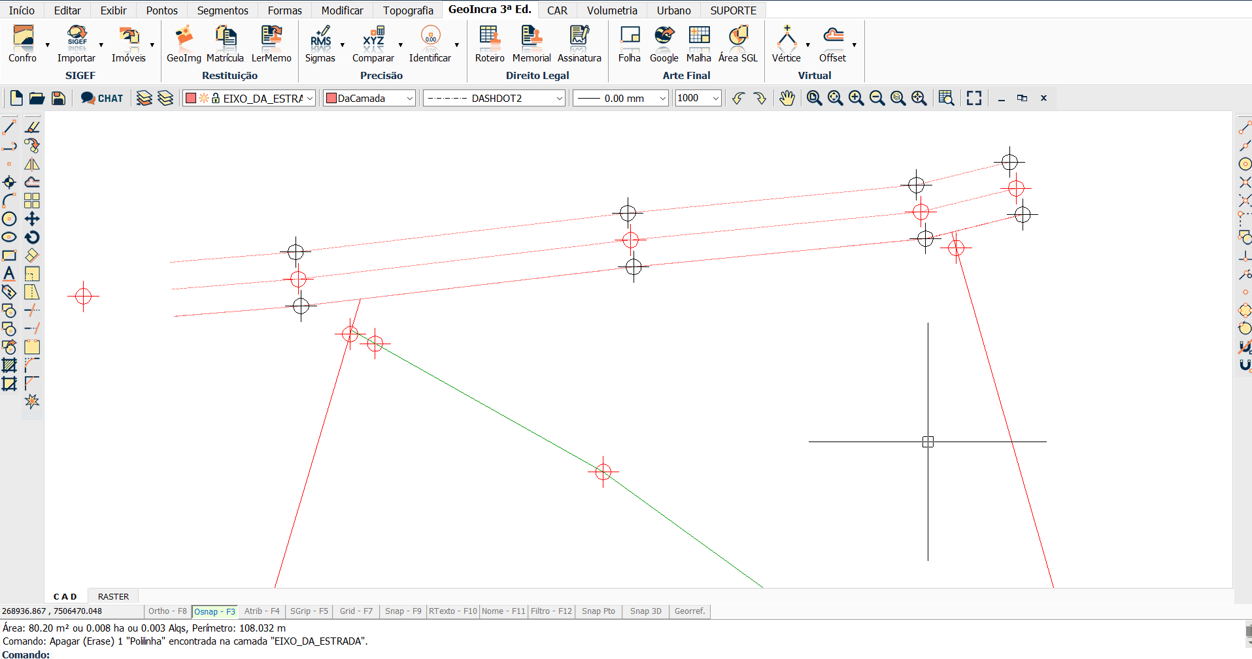
Task: Expand the 0.00 mm lineweight dropdown
Action: [x=662, y=98]
